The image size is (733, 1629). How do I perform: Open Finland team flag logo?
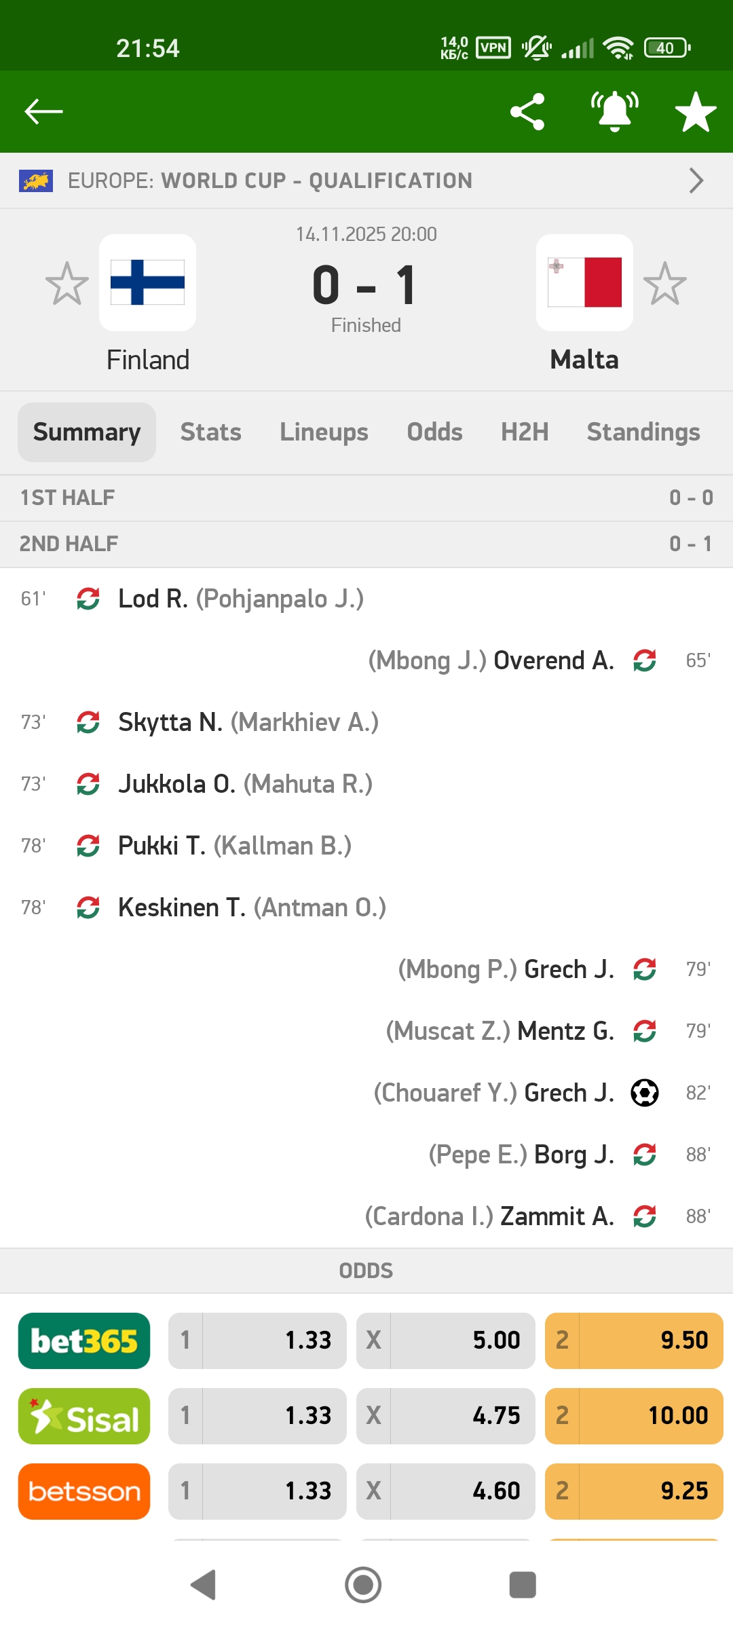pos(148,282)
